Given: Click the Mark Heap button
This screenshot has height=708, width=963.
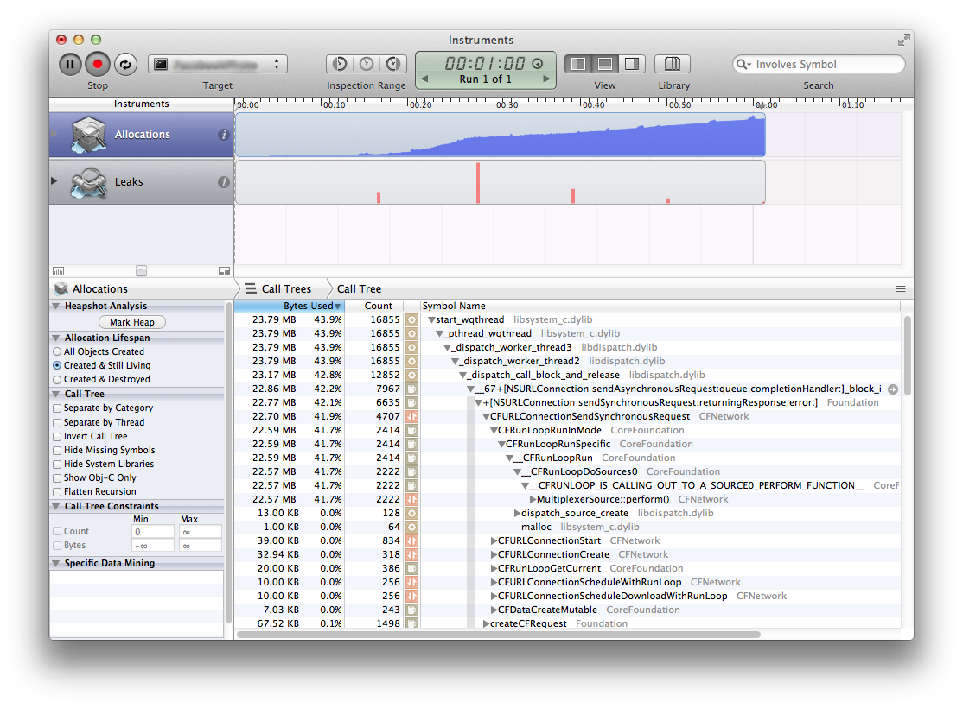Looking at the screenshot, I should coord(132,322).
